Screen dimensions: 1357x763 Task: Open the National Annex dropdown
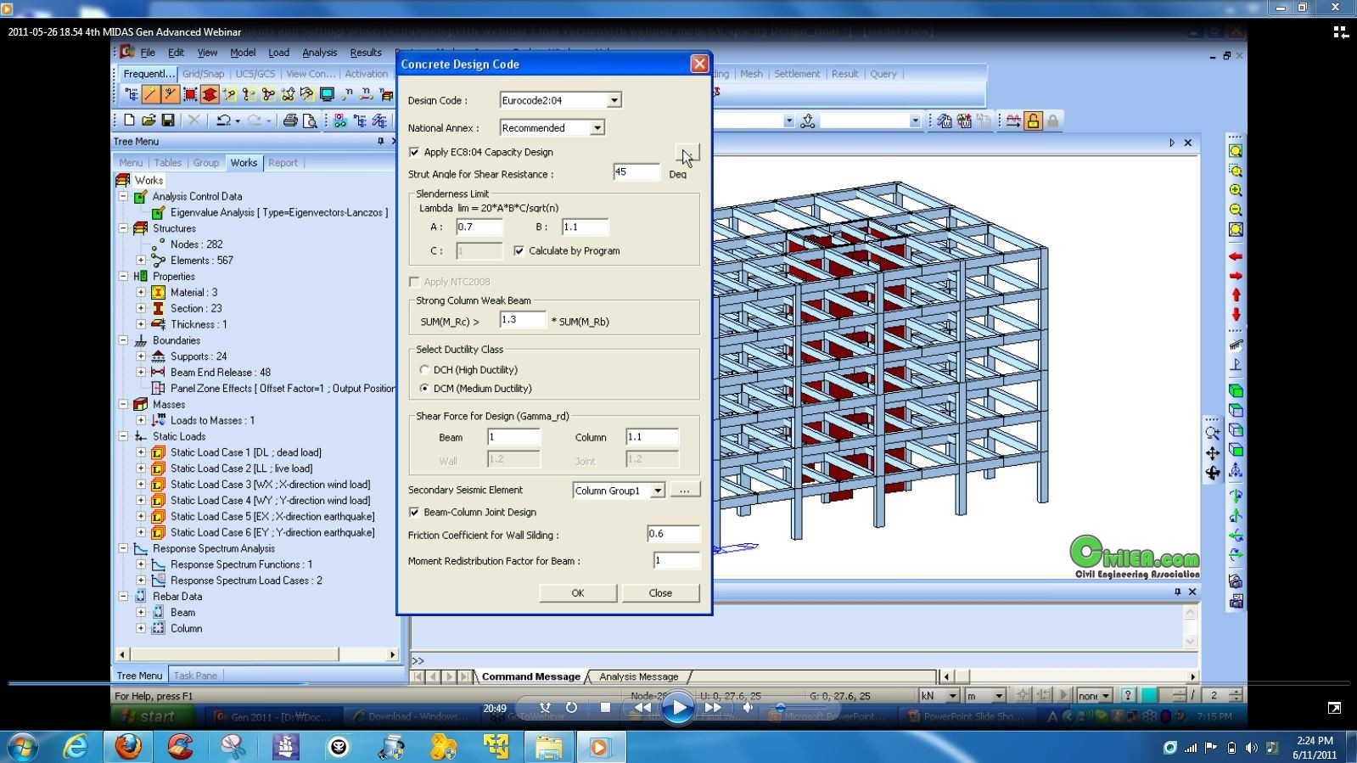click(597, 127)
